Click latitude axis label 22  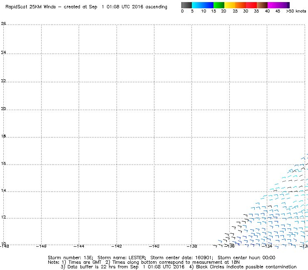click(x=3, y=81)
